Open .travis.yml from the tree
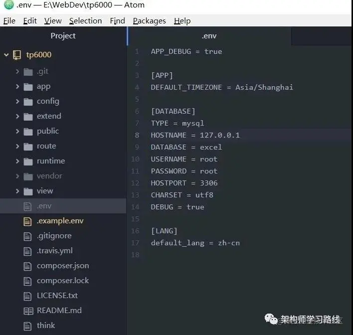 pos(55,251)
